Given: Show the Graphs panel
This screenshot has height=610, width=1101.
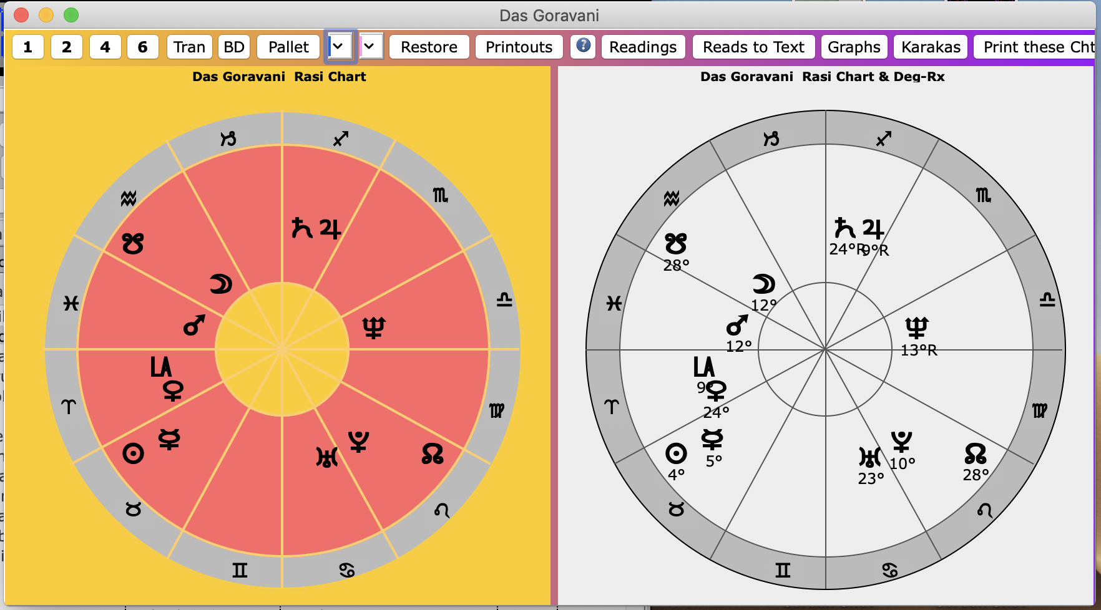Looking at the screenshot, I should pos(853,47).
